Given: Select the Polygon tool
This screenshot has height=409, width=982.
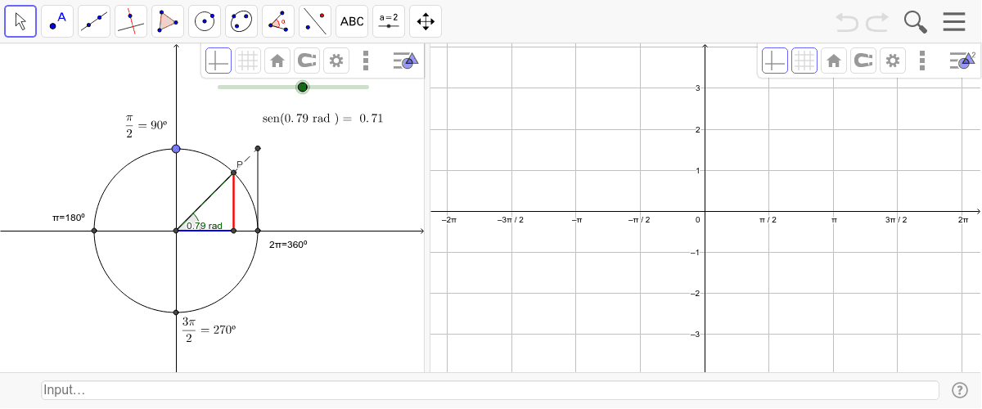Looking at the screenshot, I should [168, 21].
